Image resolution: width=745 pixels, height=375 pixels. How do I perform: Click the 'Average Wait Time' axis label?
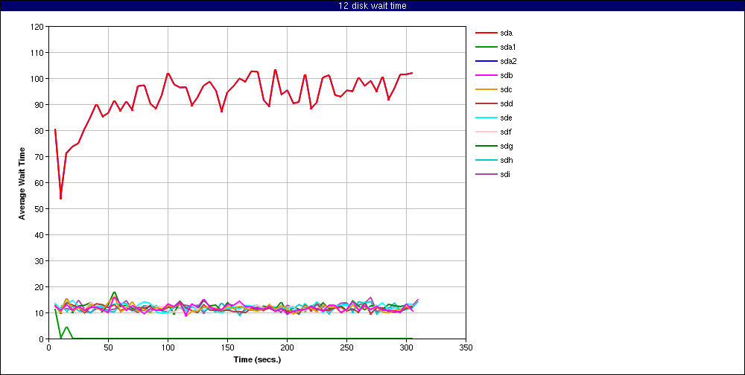(22, 183)
